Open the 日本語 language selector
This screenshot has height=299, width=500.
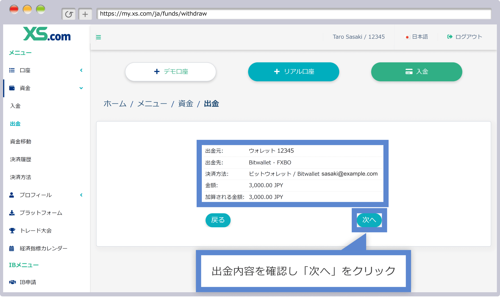tap(417, 37)
